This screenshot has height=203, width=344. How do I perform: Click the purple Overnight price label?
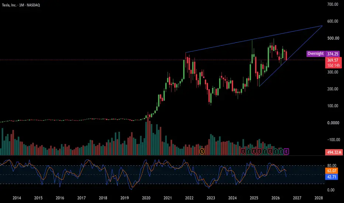tap(315, 54)
